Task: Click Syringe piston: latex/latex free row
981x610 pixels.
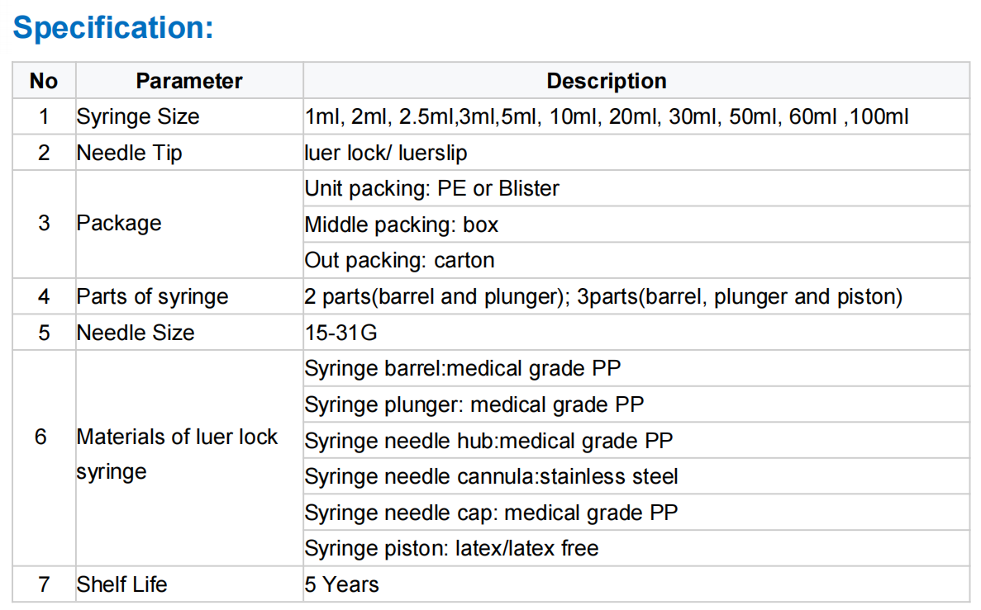Action: 636,549
